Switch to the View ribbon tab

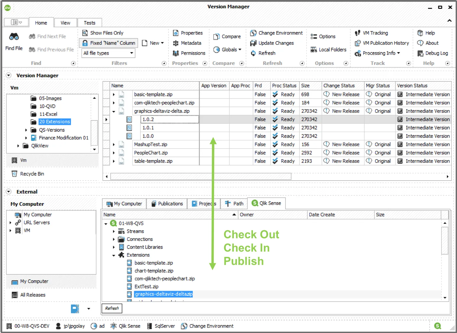(x=65, y=23)
